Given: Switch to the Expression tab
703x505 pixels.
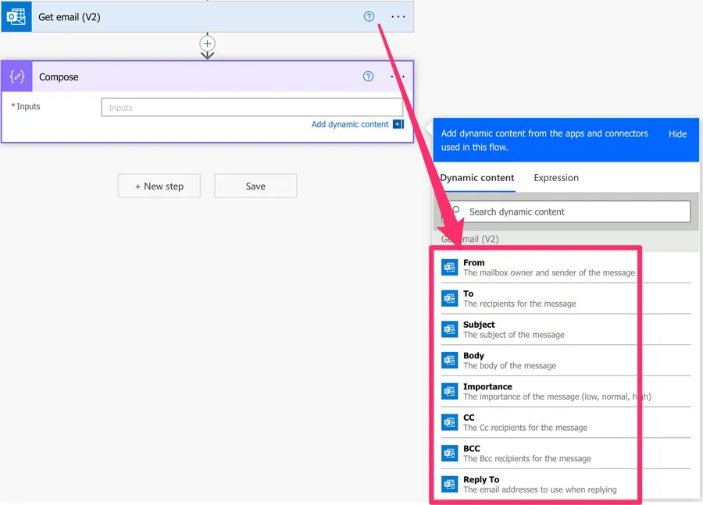Looking at the screenshot, I should point(556,178).
